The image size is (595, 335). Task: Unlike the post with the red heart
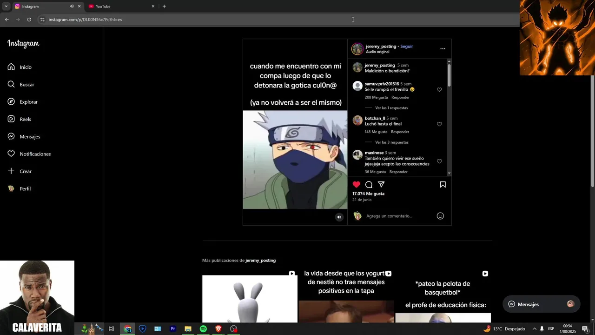click(x=356, y=185)
